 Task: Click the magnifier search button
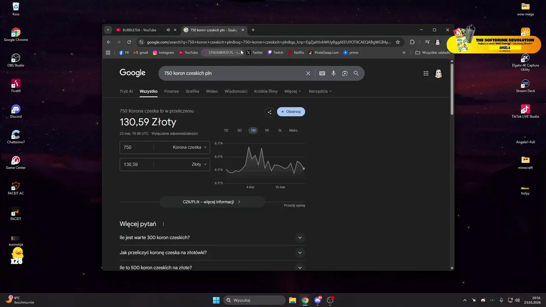pos(356,73)
